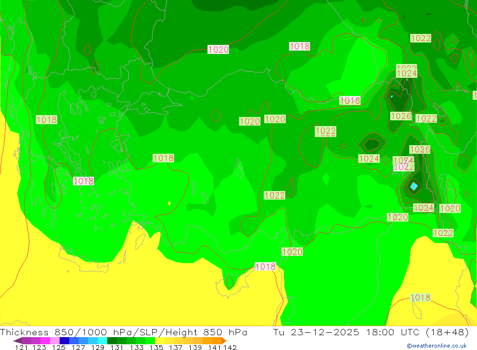Viewport: 477px width, 350px height.
Task: Click the legend value 142
Action: coord(230,347)
